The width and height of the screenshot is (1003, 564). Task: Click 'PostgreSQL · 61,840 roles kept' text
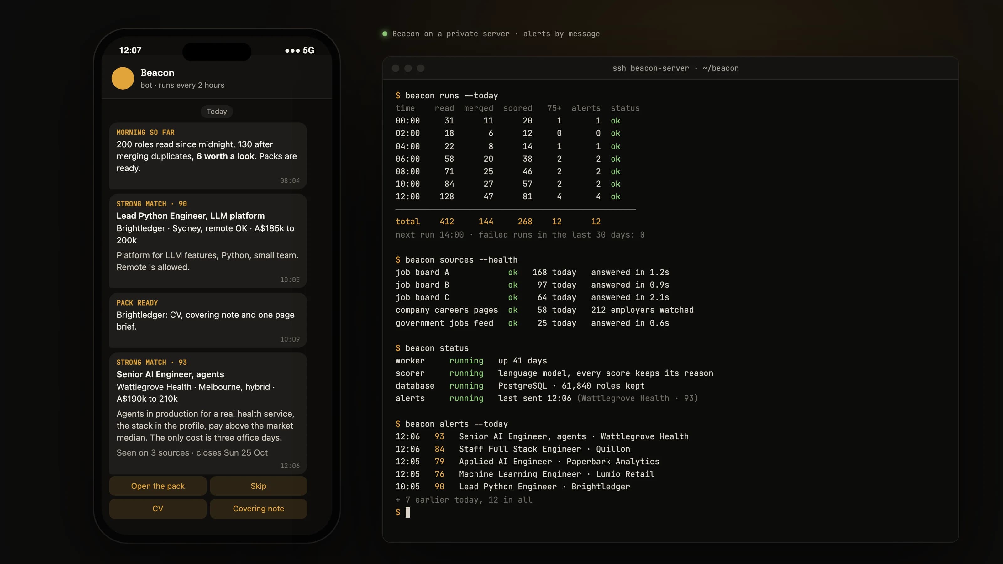pyautogui.click(x=571, y=386)
